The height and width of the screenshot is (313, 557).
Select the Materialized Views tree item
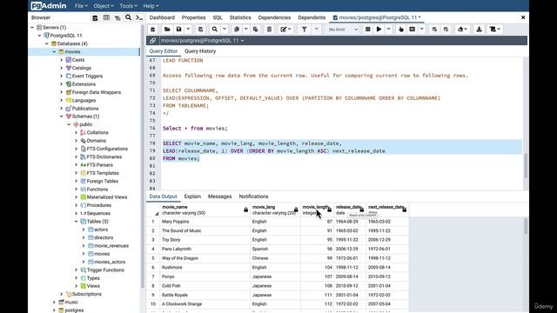click(x=106, y=197)
